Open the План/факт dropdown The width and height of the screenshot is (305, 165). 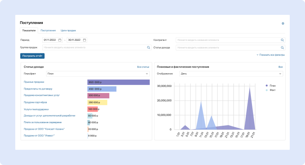coord(98,74)
